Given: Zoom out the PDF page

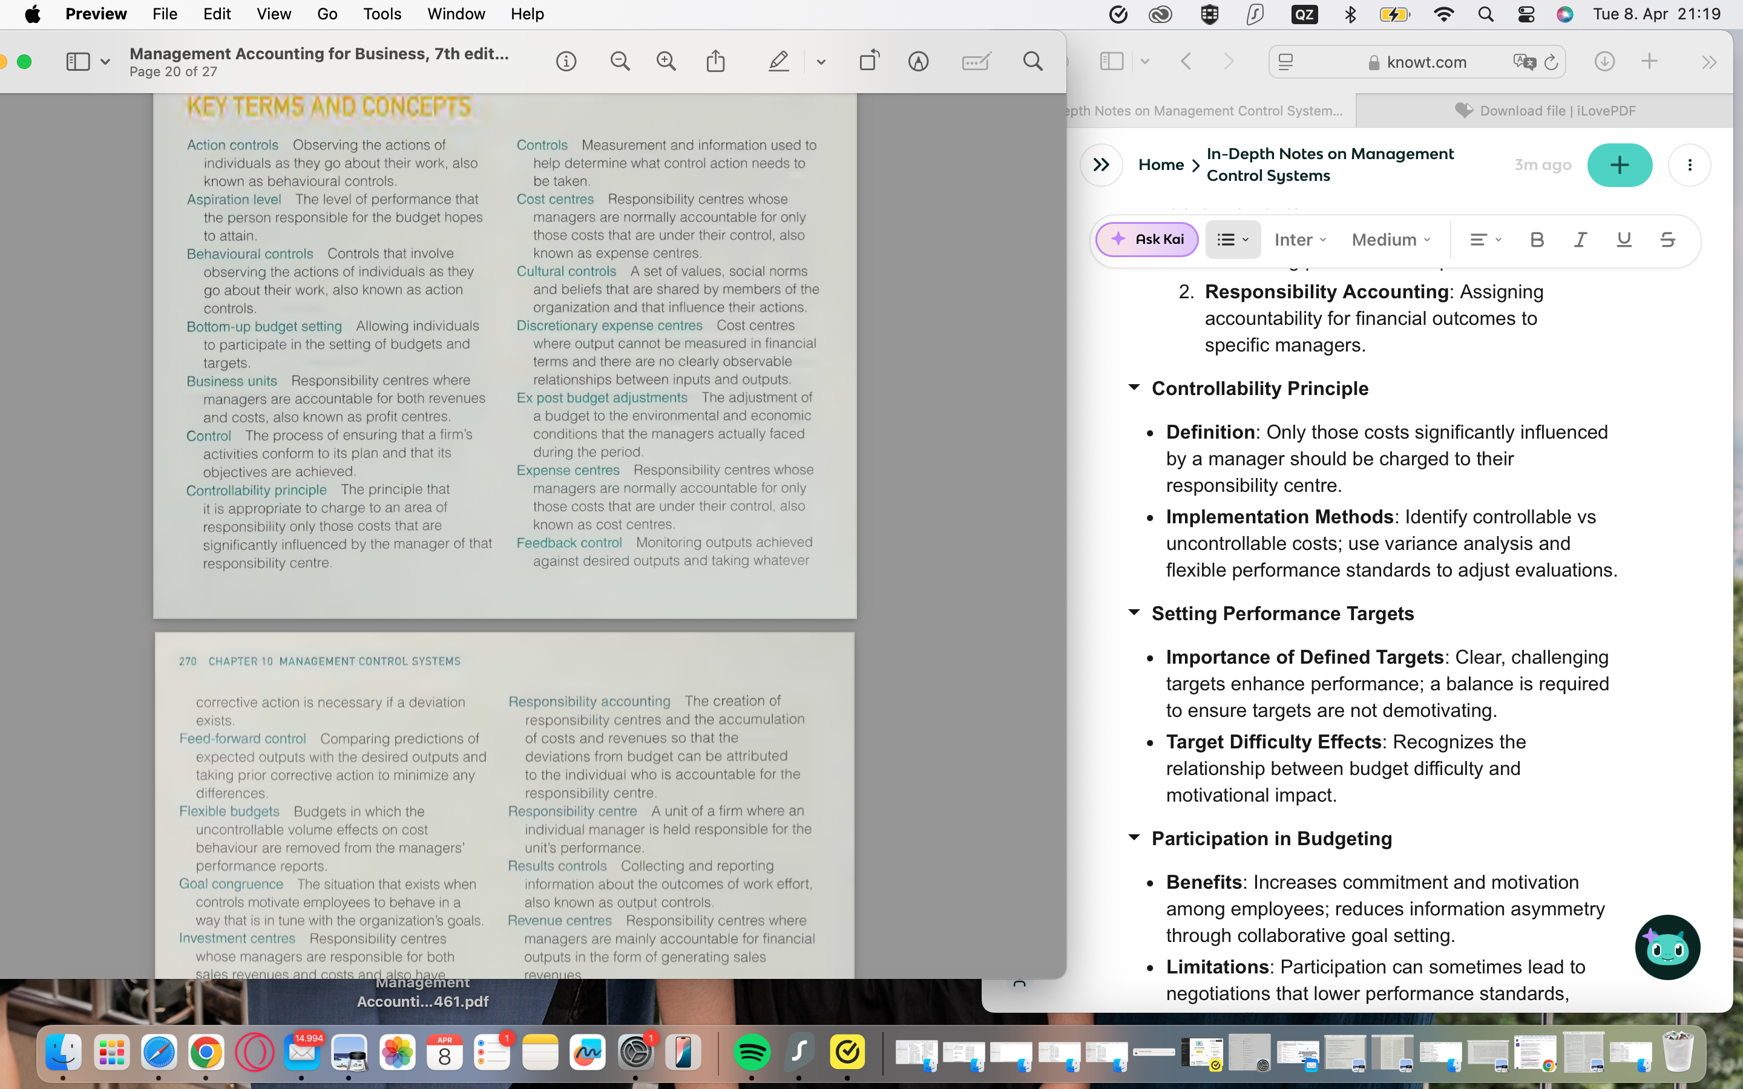Looking at the screenshot, I should pos(619,62).
